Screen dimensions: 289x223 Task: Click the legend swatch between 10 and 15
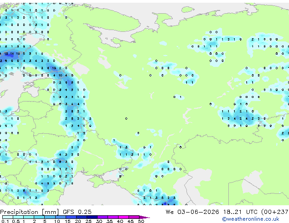pos(61,217)
